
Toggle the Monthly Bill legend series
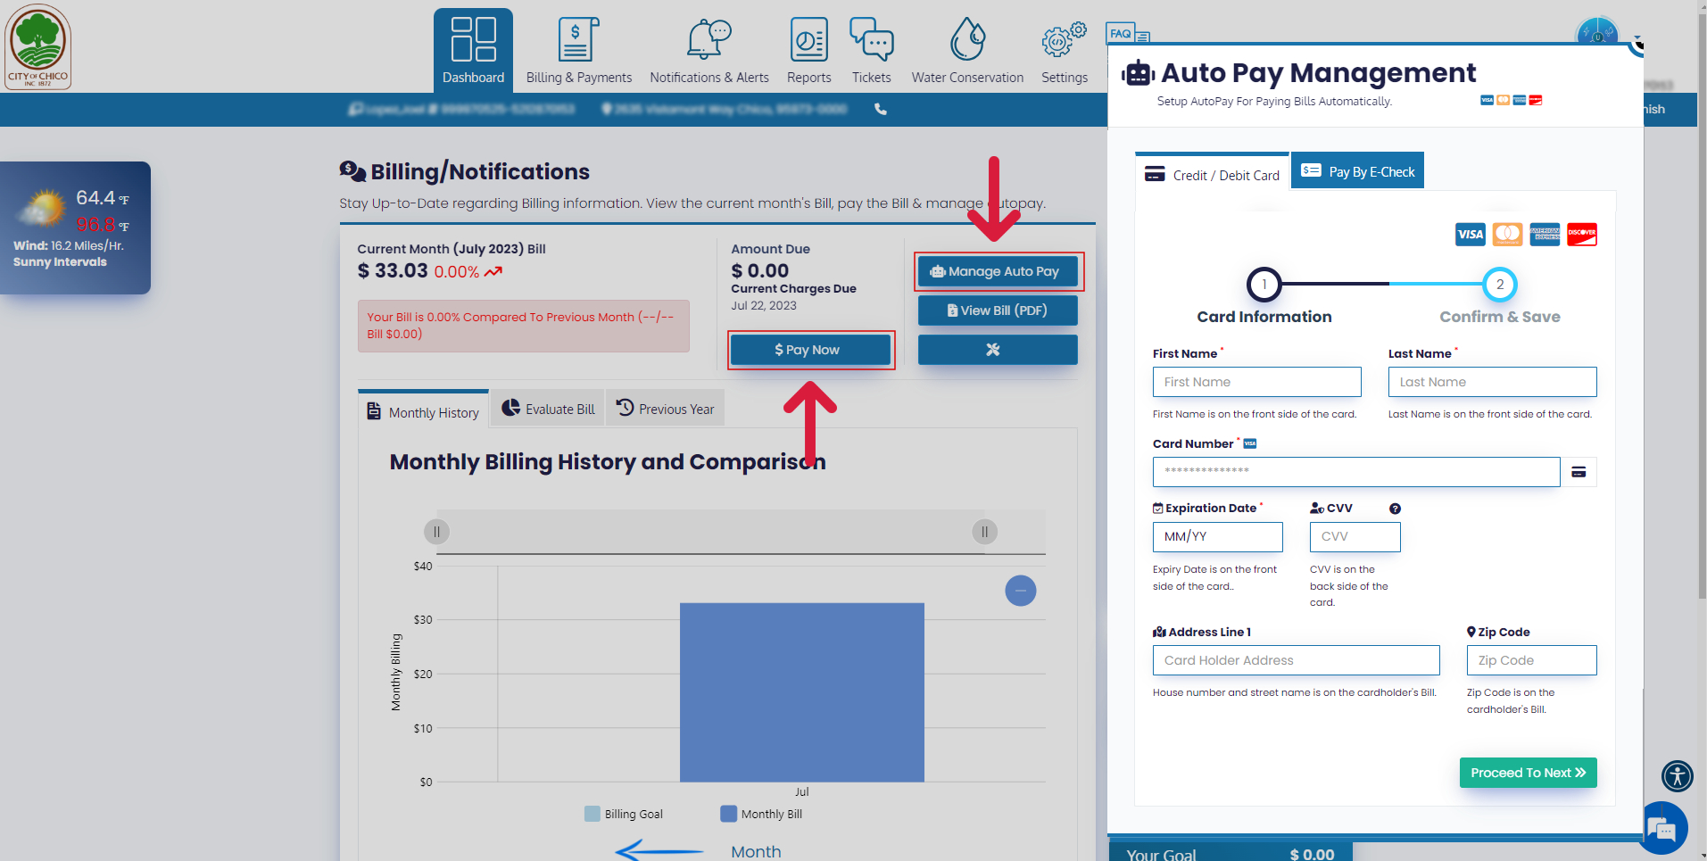click(x=761, y=814)
